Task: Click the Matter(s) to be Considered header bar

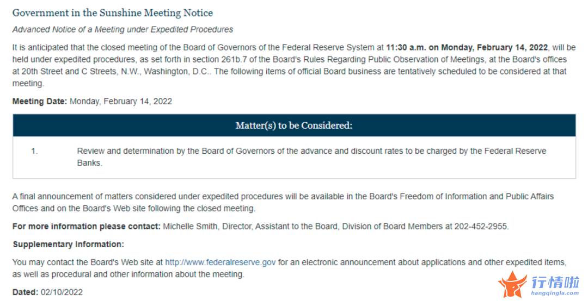Action: (294, 126)
